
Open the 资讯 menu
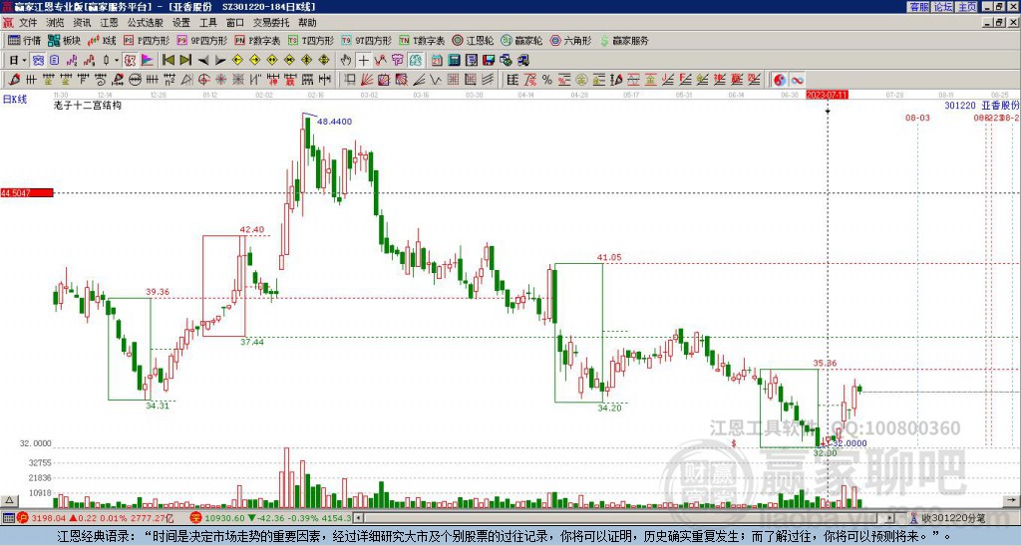(x=82, y=23)
